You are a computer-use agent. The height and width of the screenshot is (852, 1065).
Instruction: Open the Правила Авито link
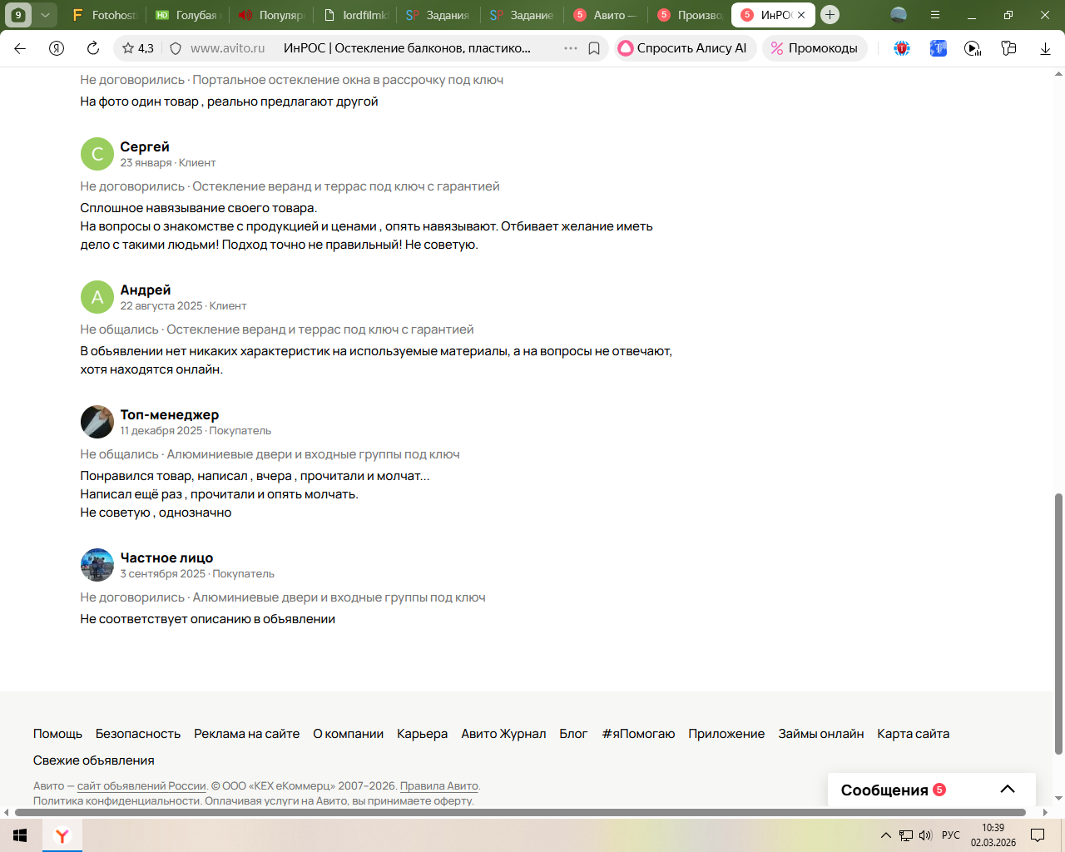(439, 786)
